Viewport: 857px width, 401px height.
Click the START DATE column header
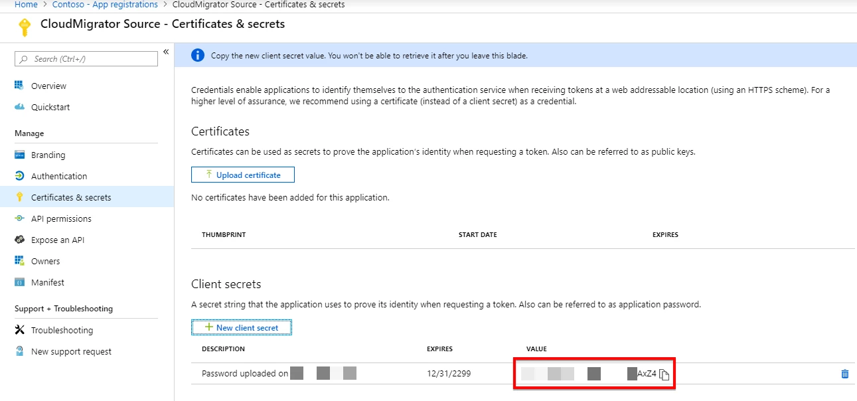click(x=478, y=235)
